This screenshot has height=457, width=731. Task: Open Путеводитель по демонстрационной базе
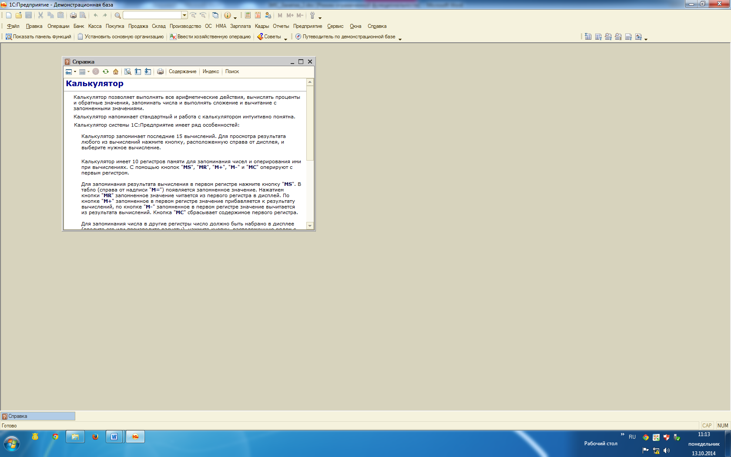pos(345,37)
